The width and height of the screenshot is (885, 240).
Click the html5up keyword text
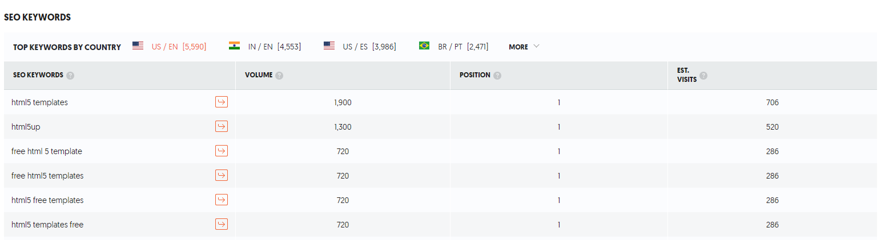(26, 127)
